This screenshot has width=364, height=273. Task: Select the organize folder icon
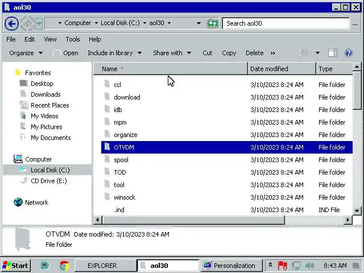coord(107,134)
